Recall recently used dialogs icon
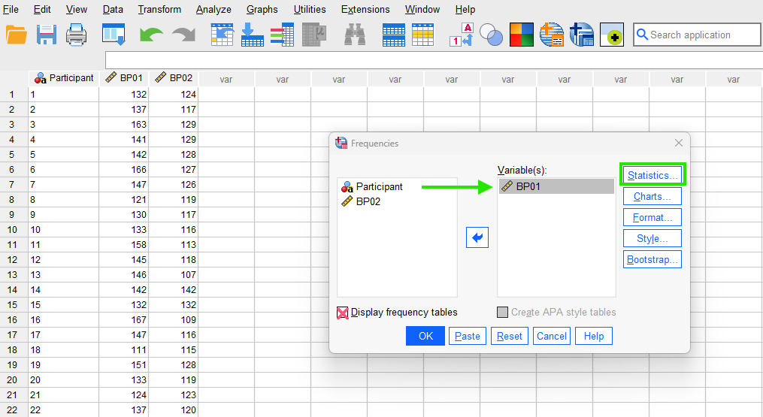Viewport: 763px width, 417px height. coord(114,35)
